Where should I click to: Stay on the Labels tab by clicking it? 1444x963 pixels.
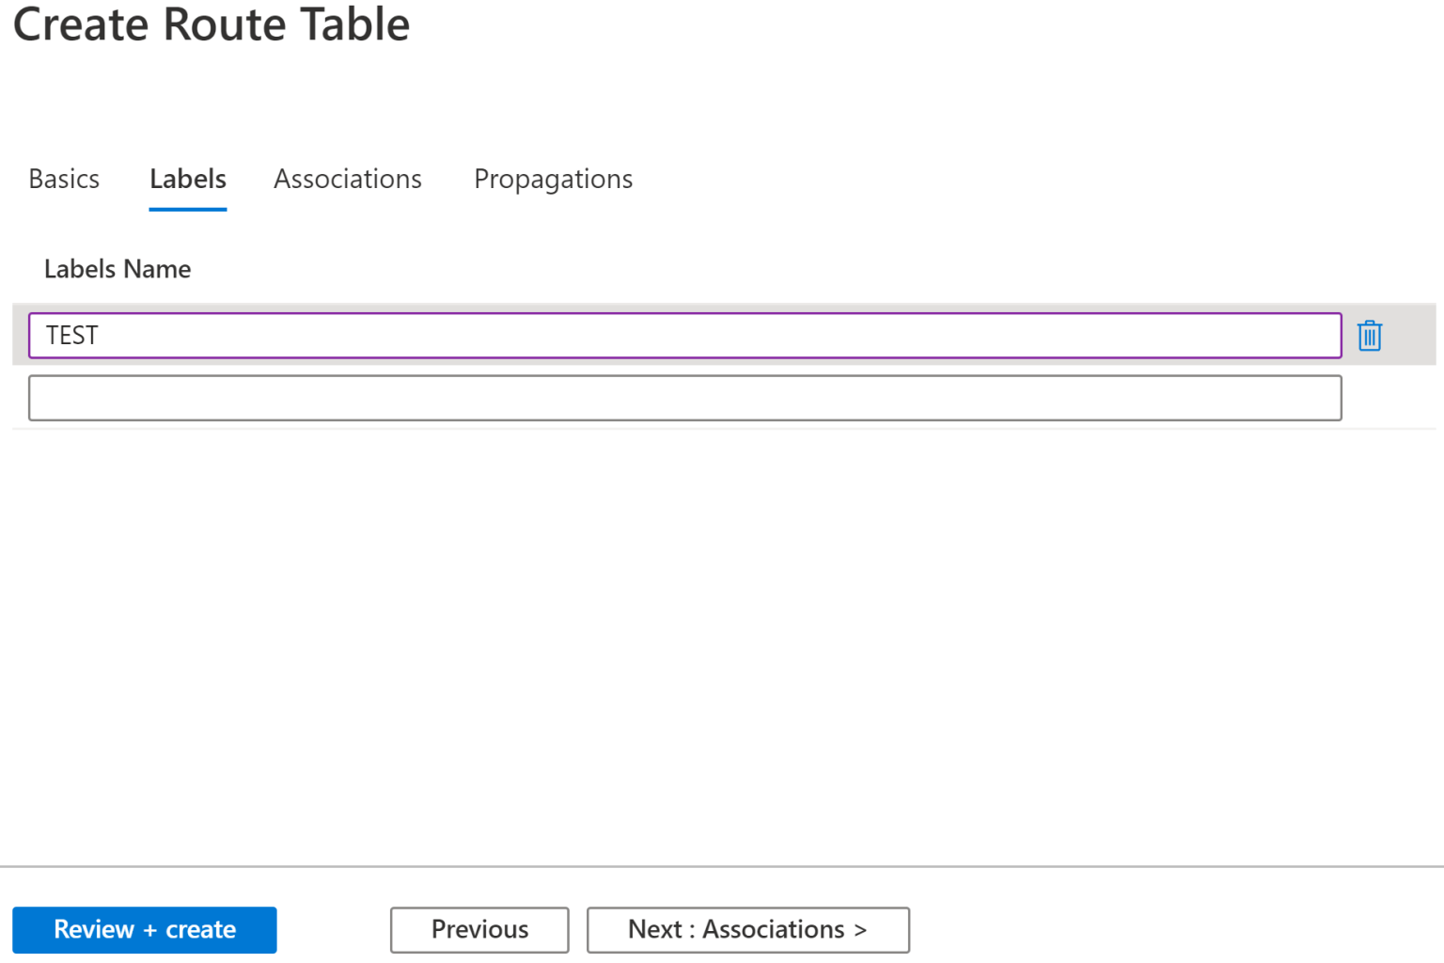coord(187,179)
